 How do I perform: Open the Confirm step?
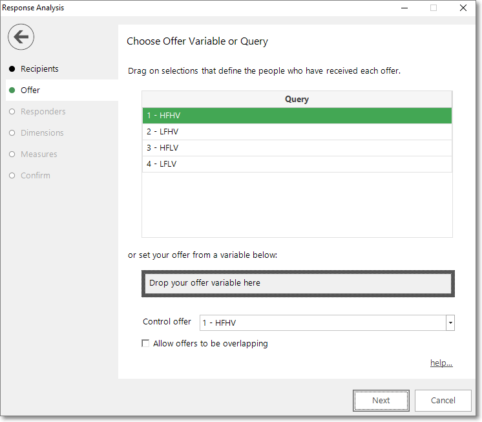pos(36,176)
